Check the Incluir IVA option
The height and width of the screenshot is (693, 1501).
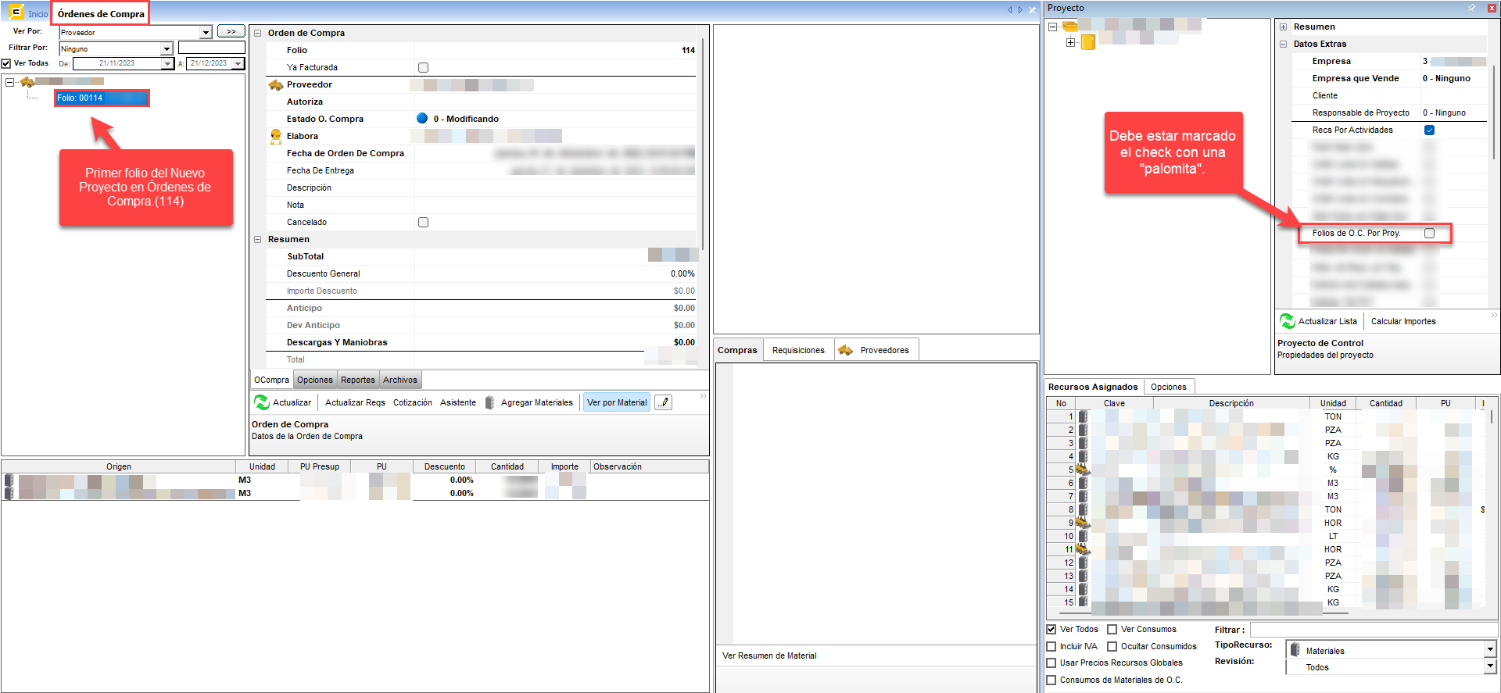[x=1051, y=646]
